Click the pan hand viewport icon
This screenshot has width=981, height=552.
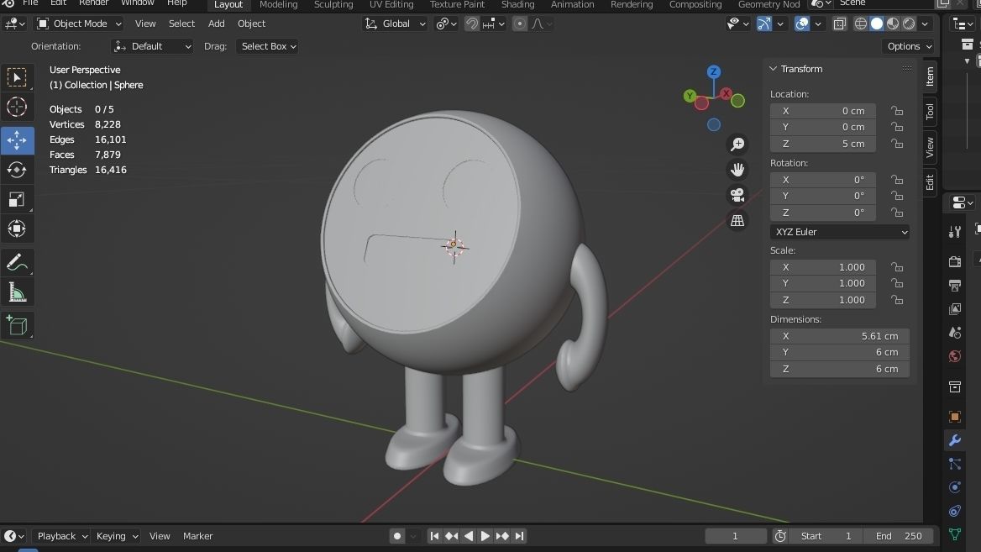[737, 170]
